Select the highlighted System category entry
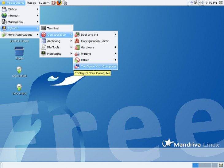The image size is (224, 168). [x=20, y=28]
